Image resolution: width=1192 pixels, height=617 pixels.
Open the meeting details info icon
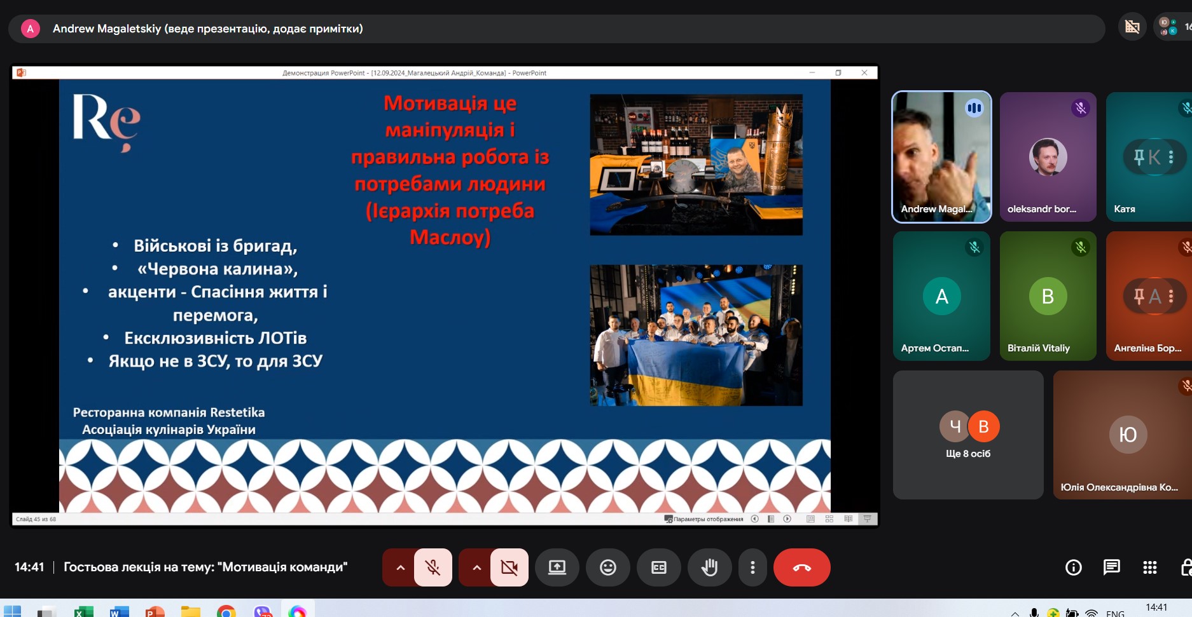(x=1073, y=567)
